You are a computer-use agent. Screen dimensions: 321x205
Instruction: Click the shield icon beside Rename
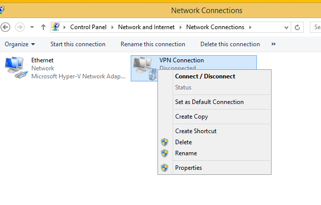click(x=165, y=153)
